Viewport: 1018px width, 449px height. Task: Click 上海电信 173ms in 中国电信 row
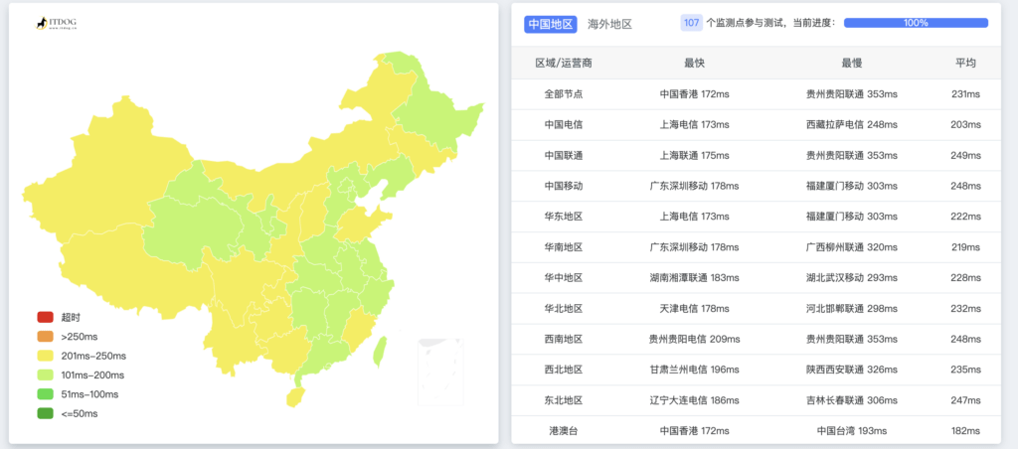pyautogui.click(x=694, y=124)
